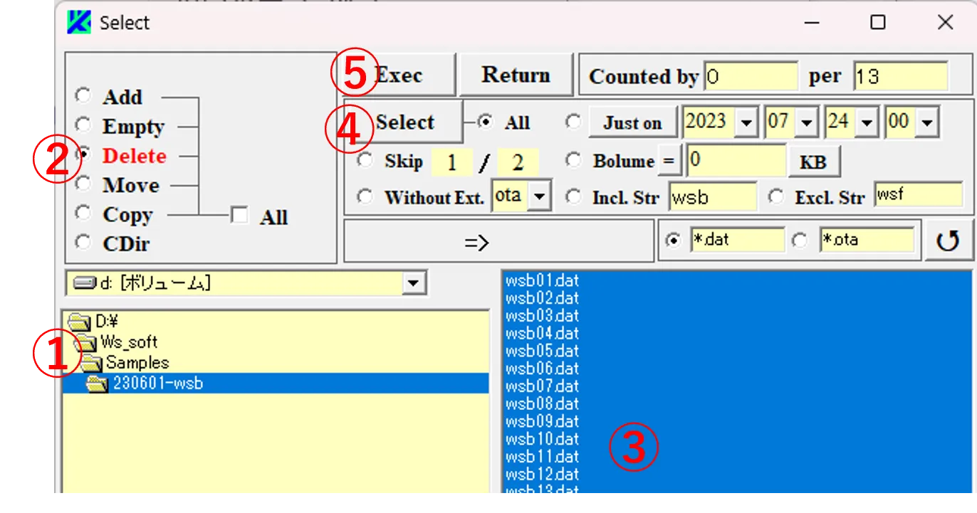Click the Incl. Str field containing wsb

tap(713, 197)
